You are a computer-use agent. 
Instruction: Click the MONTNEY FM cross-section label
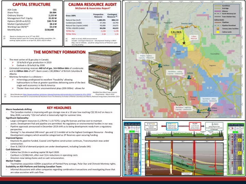pyautogui.click(x=182, y=164)
